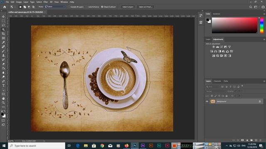266x149 pixels.
Task: Open the layer blend mode dropdown
Action: [x=215, y=91]
